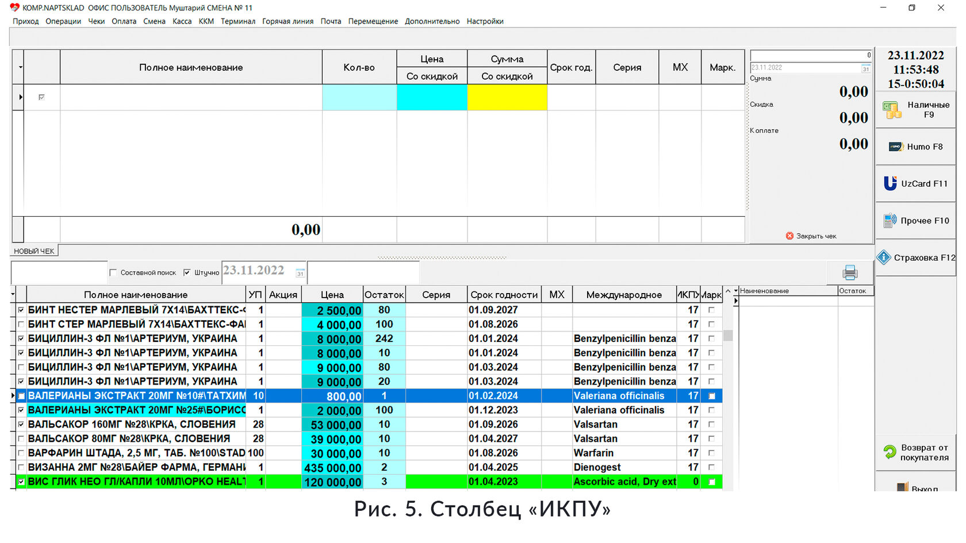Image resolution: width=966 pixels, height=543 pixels.
Task: Click the Возврат от покупателя arrow icon
Action: click(x=890, y=452)
